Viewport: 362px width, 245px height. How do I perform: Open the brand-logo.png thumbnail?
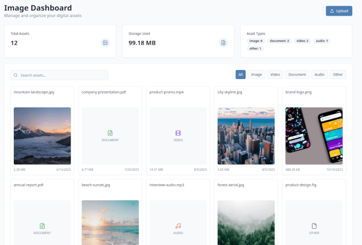314,136
